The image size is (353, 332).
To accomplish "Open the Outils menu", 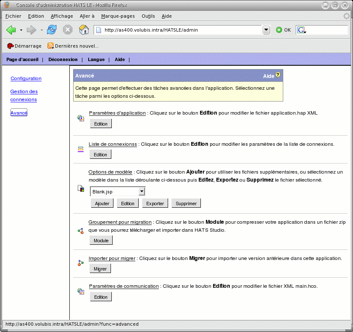I will click(148, 16).
